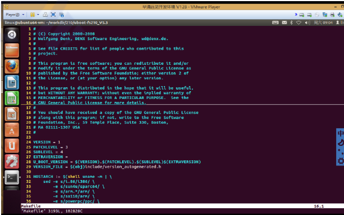The image size is (344, 215).
Task: Click the first hard disk device icon
Action: [x=302, y=15]
